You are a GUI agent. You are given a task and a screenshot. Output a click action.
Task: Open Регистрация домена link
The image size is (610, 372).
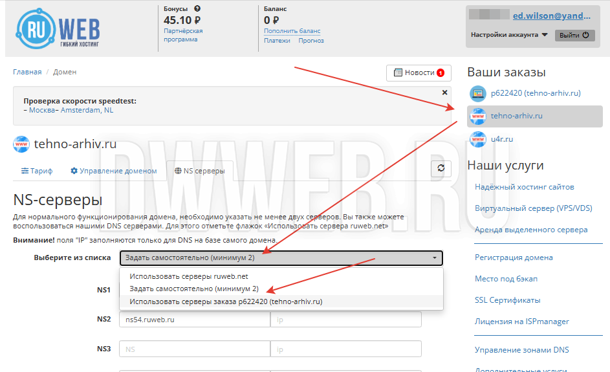[x=514, y=257]
